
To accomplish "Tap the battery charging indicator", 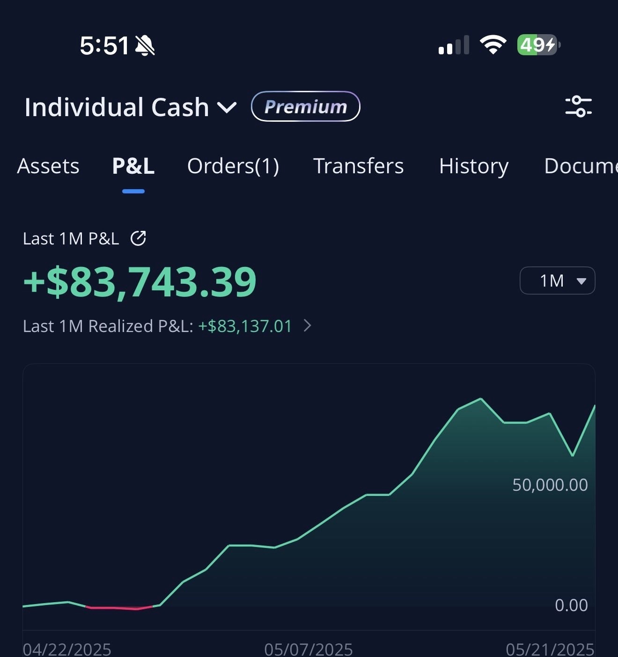I will click(x=537, y=44).
